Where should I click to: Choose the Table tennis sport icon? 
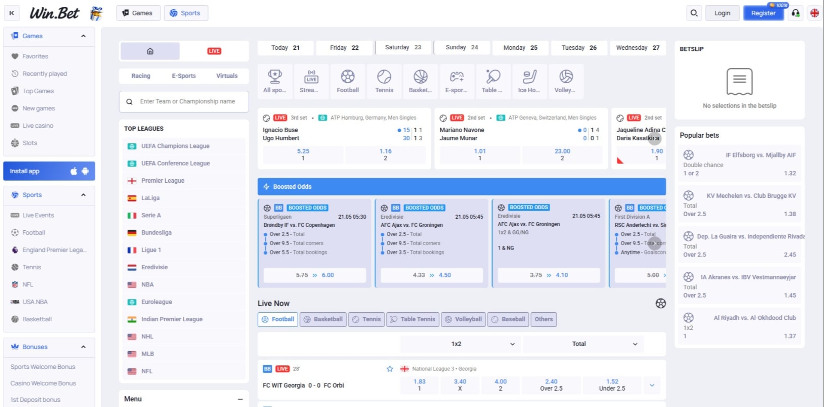[493, 81]
